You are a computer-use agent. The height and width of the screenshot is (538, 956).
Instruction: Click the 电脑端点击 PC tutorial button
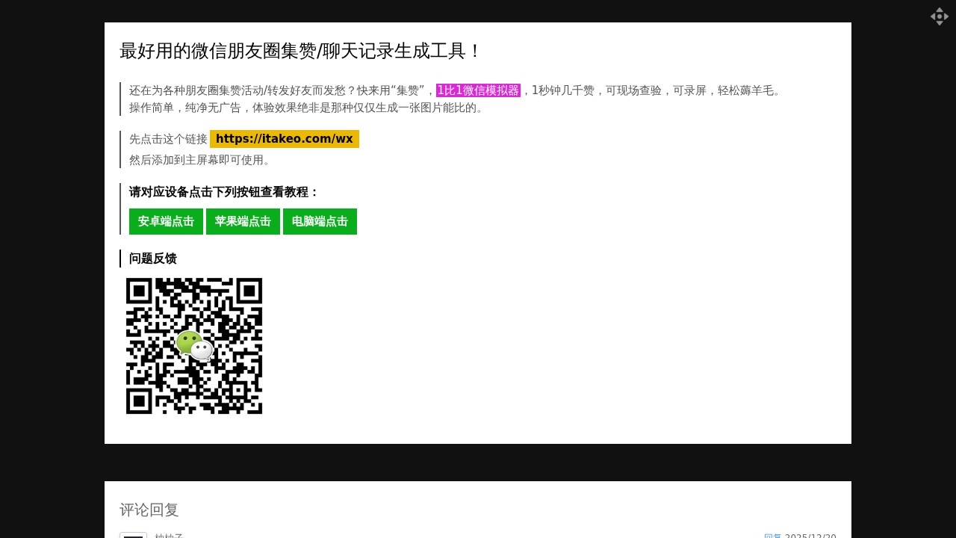[x=320, y=221]
